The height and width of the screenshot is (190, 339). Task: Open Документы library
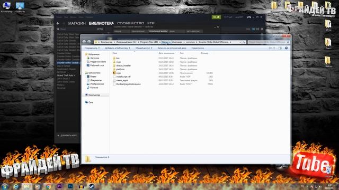(96, 80)
